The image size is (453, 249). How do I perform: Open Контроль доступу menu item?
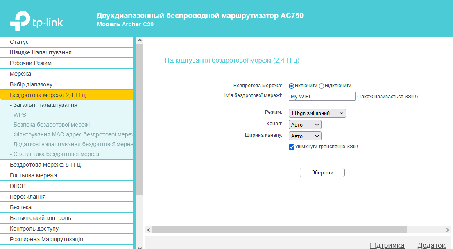pyautogui.click(x=66, y=229)
